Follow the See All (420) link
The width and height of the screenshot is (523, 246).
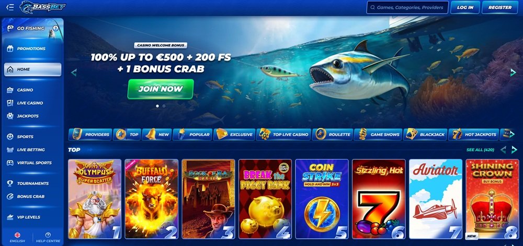coord(480,150)
